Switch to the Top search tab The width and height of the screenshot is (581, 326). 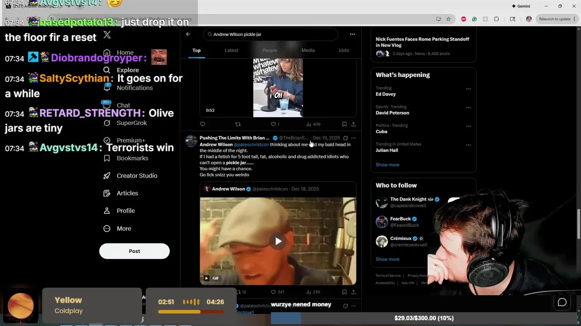(196, 50)
